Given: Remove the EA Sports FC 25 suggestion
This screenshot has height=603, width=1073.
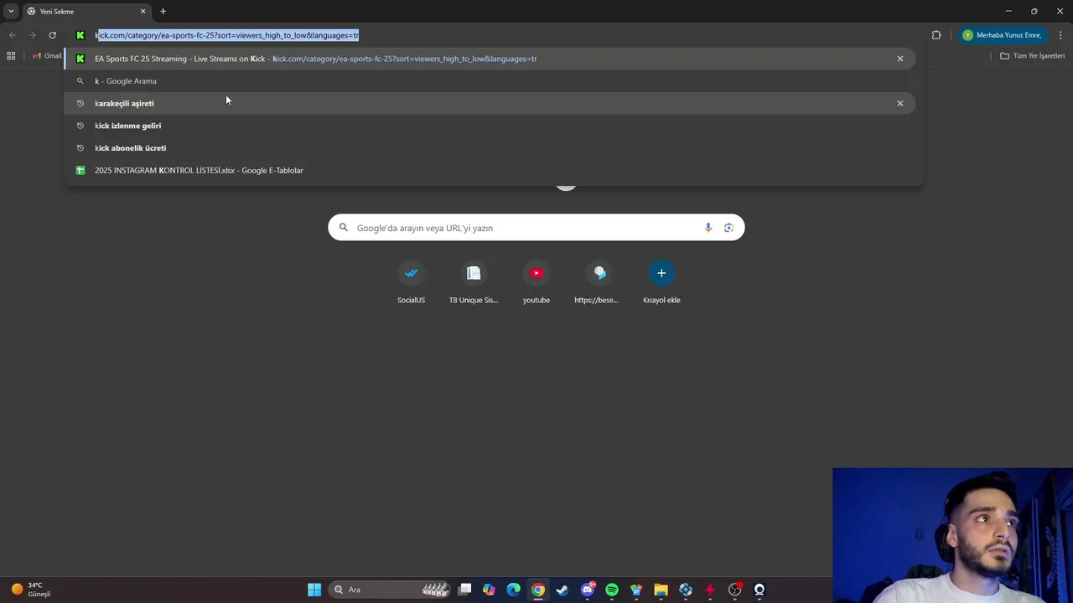Looking at the screenshot, I should [900, 59].
